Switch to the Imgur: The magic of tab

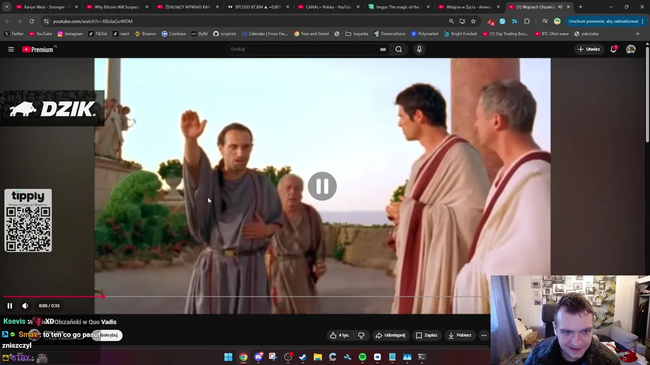click(x=398, y=7)
